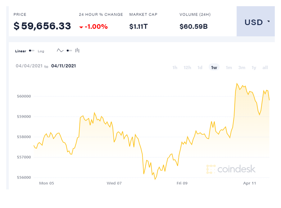Image resolution: width=281 pixels, height=208 pixels.
Task: Switch to the 1m time range
Action: 229,67
